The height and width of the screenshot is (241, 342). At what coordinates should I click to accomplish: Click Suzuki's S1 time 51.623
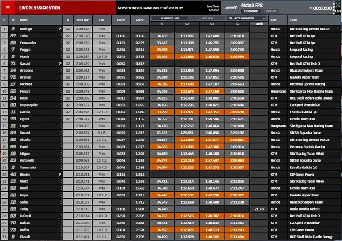[x=162, y=133]
